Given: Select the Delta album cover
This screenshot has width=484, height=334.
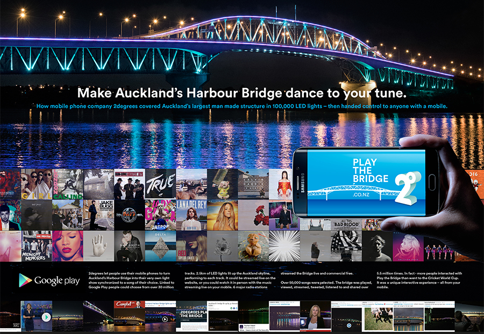Looking at the screenshot, I should [160, 246].
